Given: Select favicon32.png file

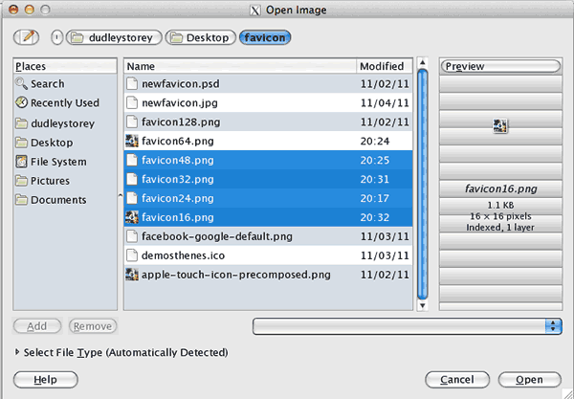Looking at the screenshot, I should (268, 179).
